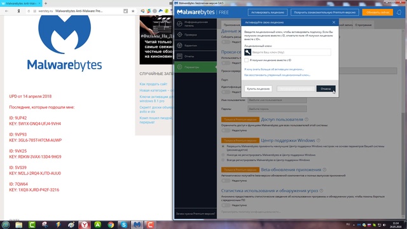Screen dimensions: 407x229
Task: Open the red C application on taskbar
Action: pos(150,225)
